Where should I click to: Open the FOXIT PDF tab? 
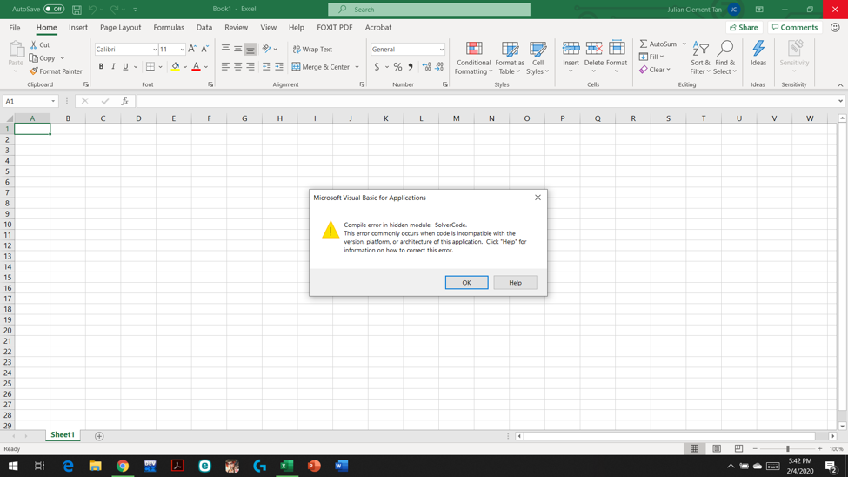(x=334, y=28)
